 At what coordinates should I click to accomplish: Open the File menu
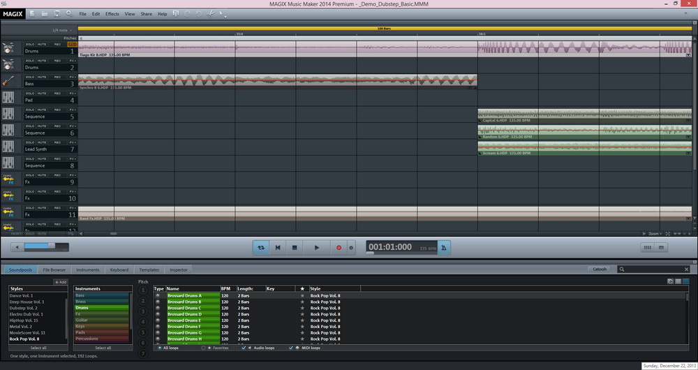click(83, 14)
